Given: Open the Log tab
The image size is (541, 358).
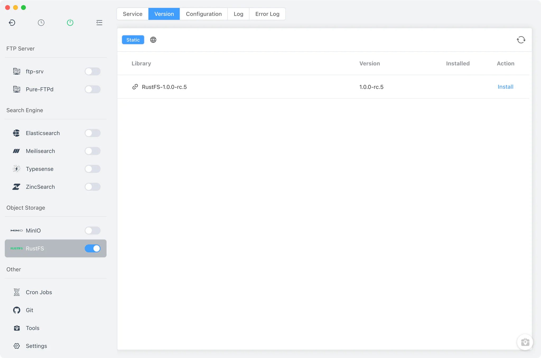Looking at the screenshot, I should pyautogui.click(x=238, y=14).
